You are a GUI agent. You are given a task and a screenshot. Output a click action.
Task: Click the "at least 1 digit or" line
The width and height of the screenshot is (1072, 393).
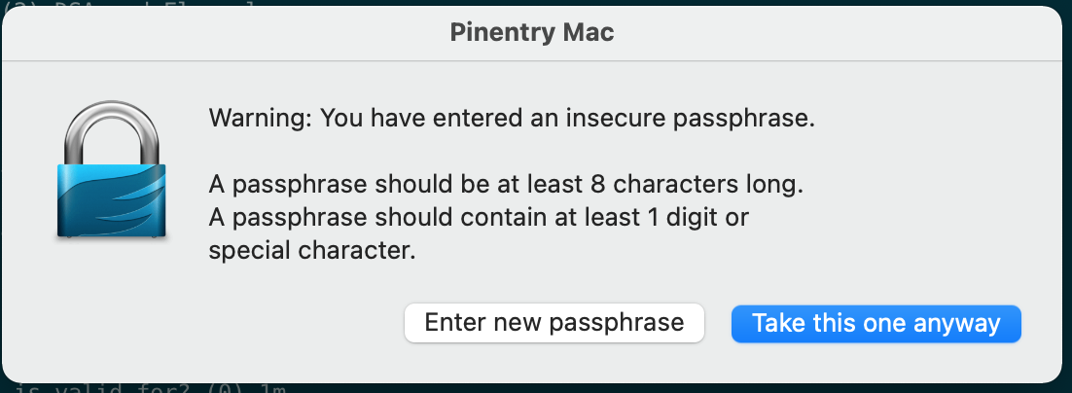[479, 218]
